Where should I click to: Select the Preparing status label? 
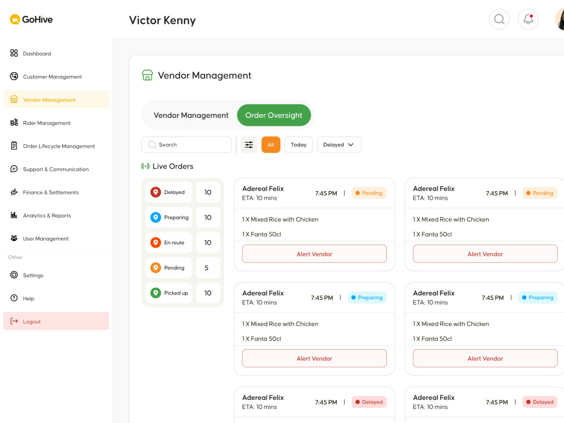click(176, 217)
